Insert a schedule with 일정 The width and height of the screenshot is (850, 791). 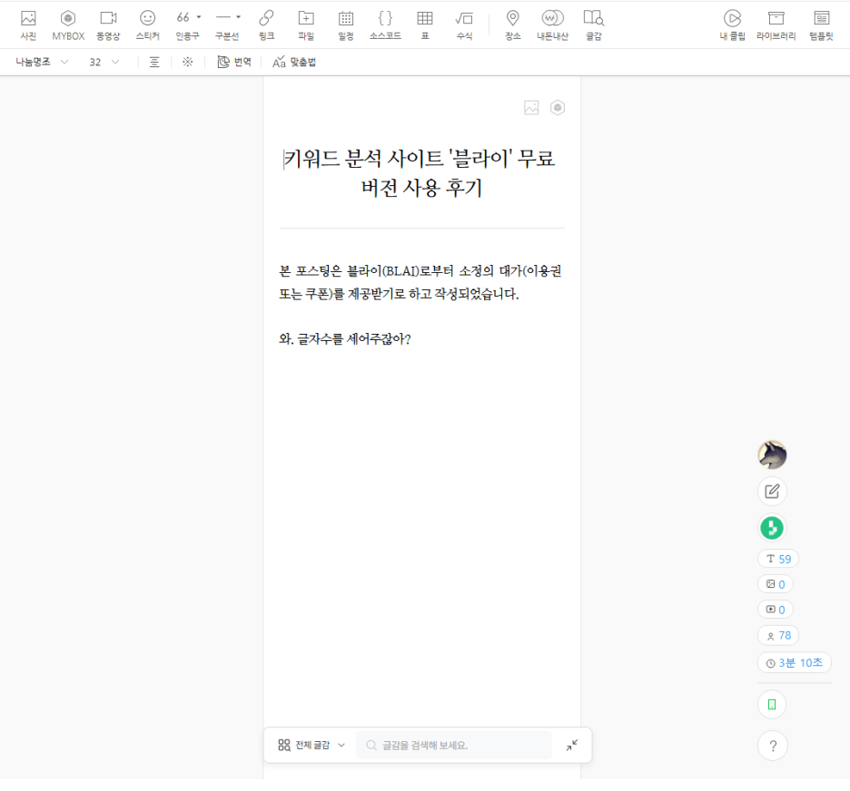pos(346,24)
